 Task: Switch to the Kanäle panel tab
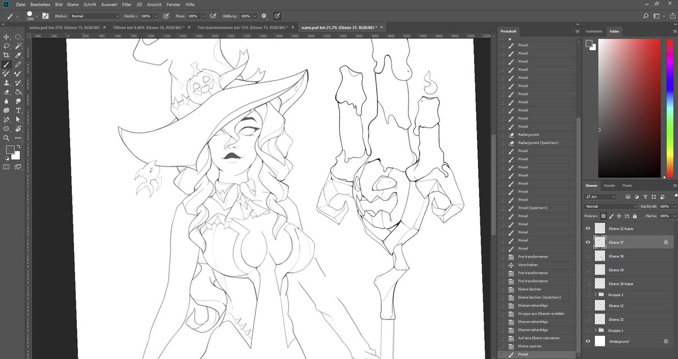(610, 186)
